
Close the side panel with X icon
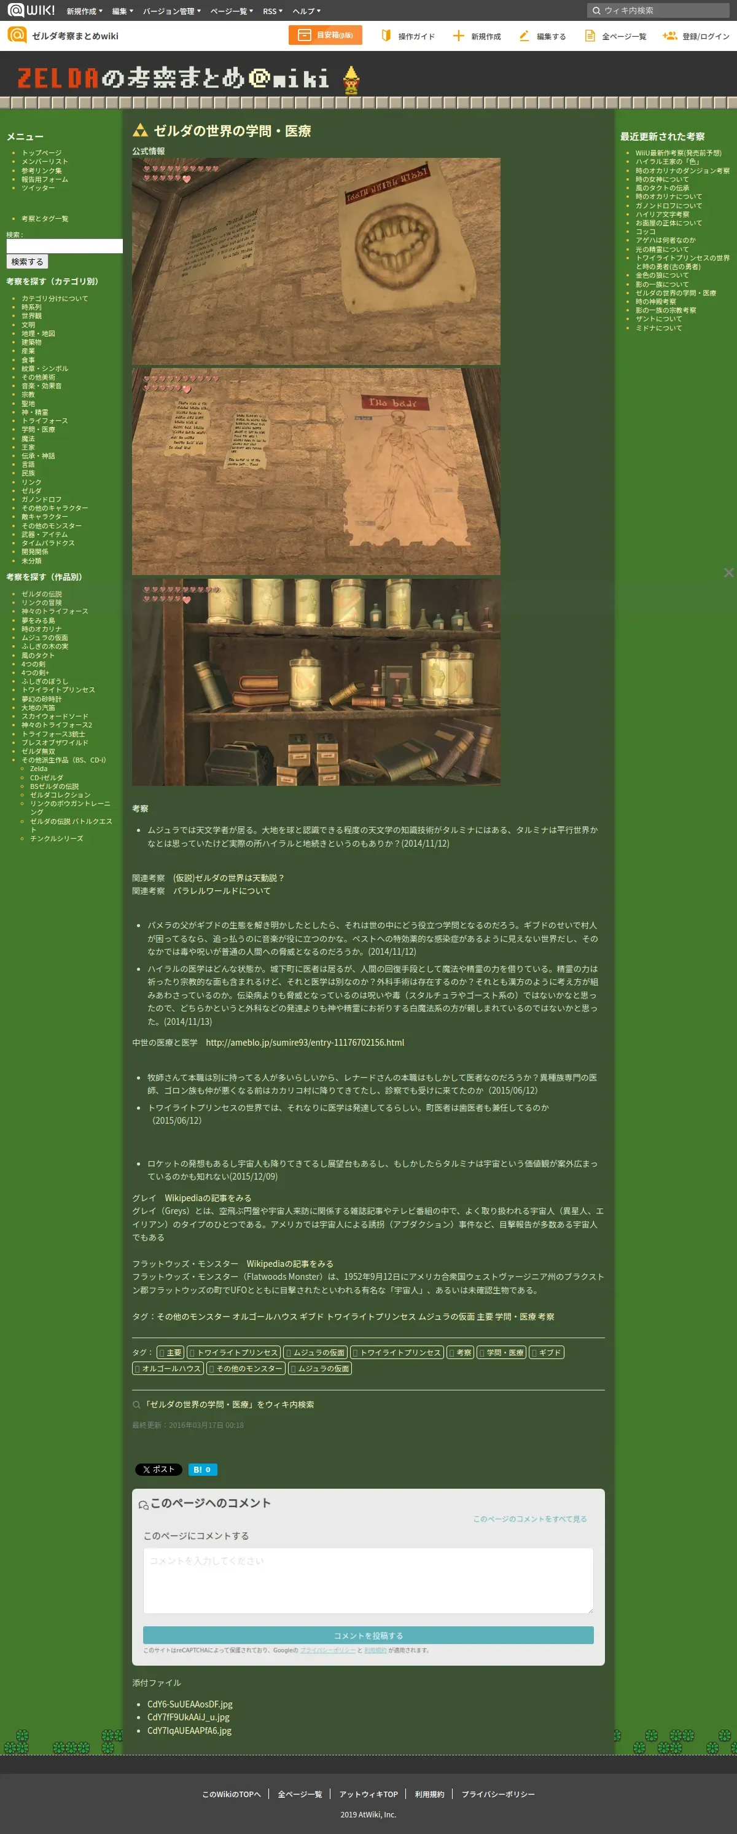click(x=728, y=573)
